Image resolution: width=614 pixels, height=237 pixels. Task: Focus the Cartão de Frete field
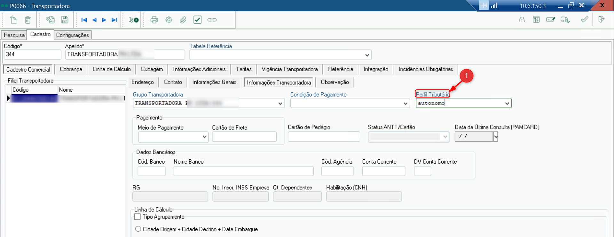pyautogui.click(x=244, y=136)
